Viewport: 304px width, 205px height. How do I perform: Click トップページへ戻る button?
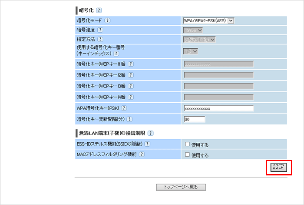pos(181,187)
